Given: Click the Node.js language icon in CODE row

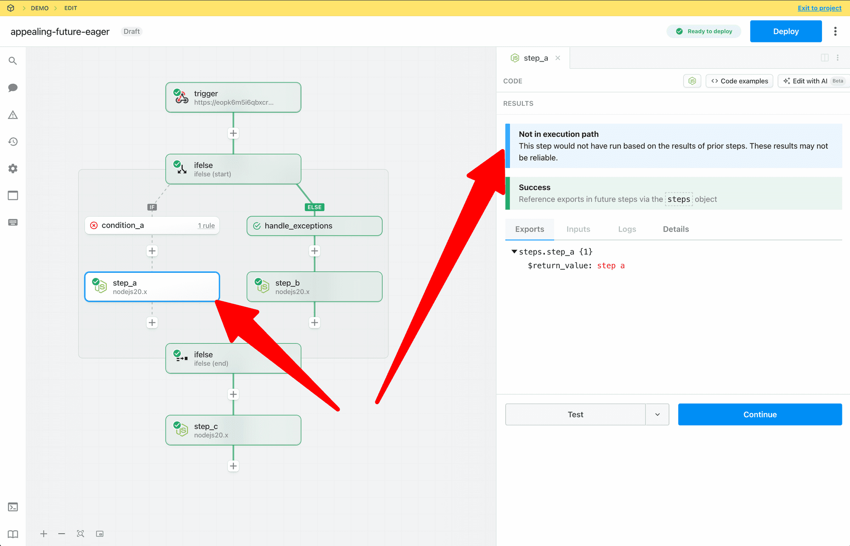Looking at the screenshot, I should click(x=692, y=81).
